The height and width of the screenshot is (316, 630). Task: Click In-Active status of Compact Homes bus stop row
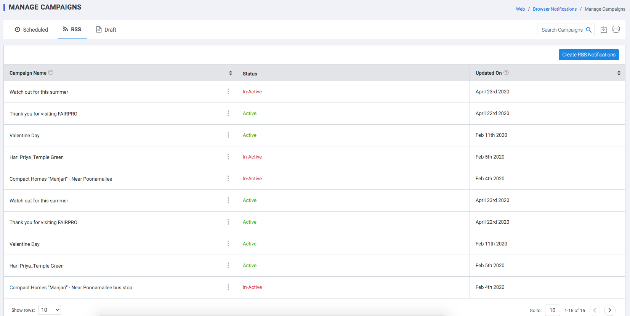click(252, 287)
